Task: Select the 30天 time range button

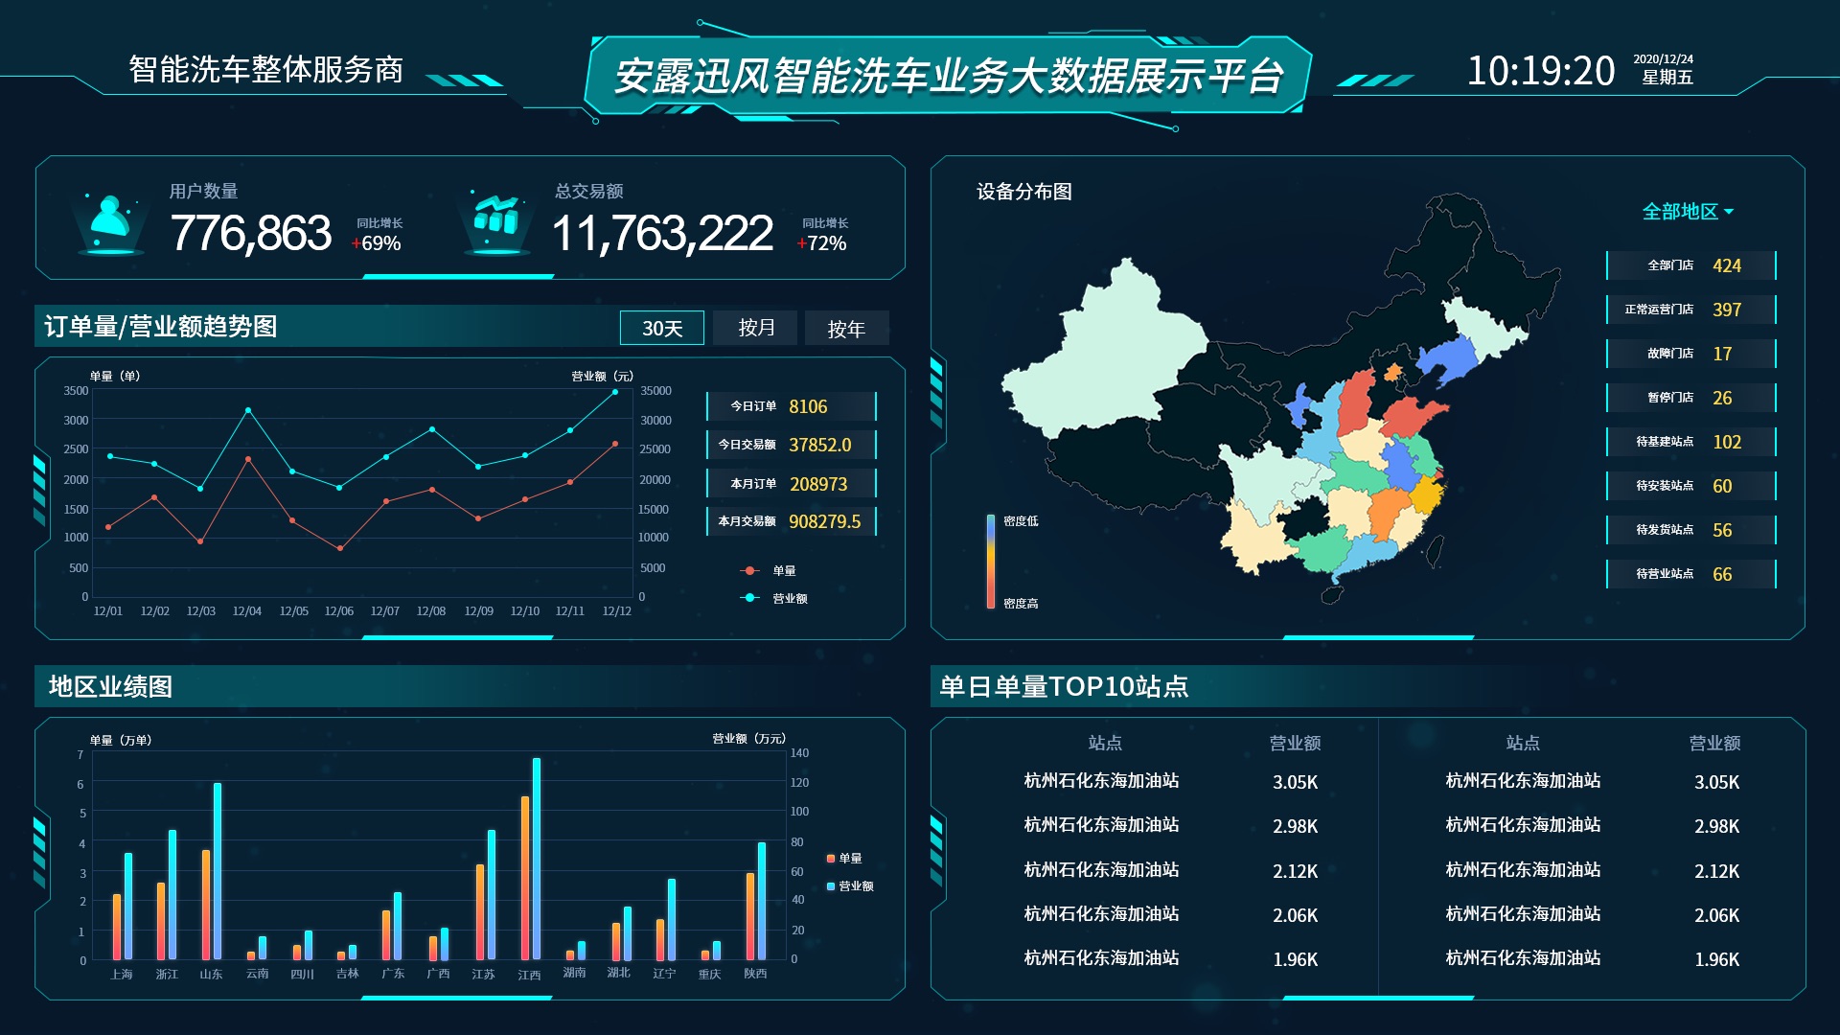Action: point(661,328)
